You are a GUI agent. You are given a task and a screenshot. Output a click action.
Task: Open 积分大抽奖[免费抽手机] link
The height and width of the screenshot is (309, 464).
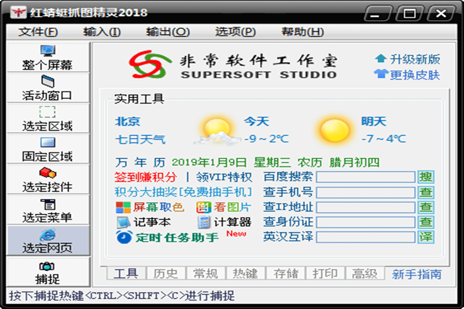(183, 192)
